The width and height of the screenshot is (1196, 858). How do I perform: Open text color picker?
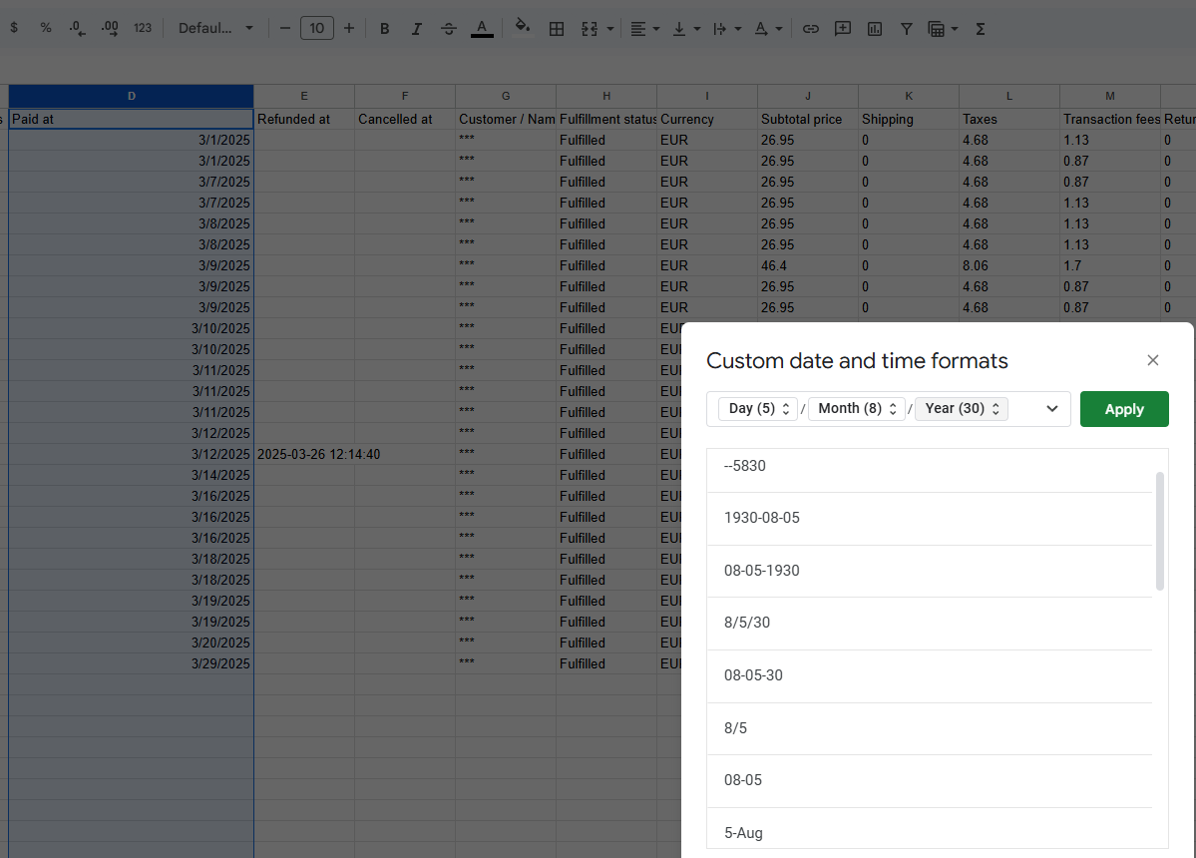pyautogui.click(x=482, y=28)
